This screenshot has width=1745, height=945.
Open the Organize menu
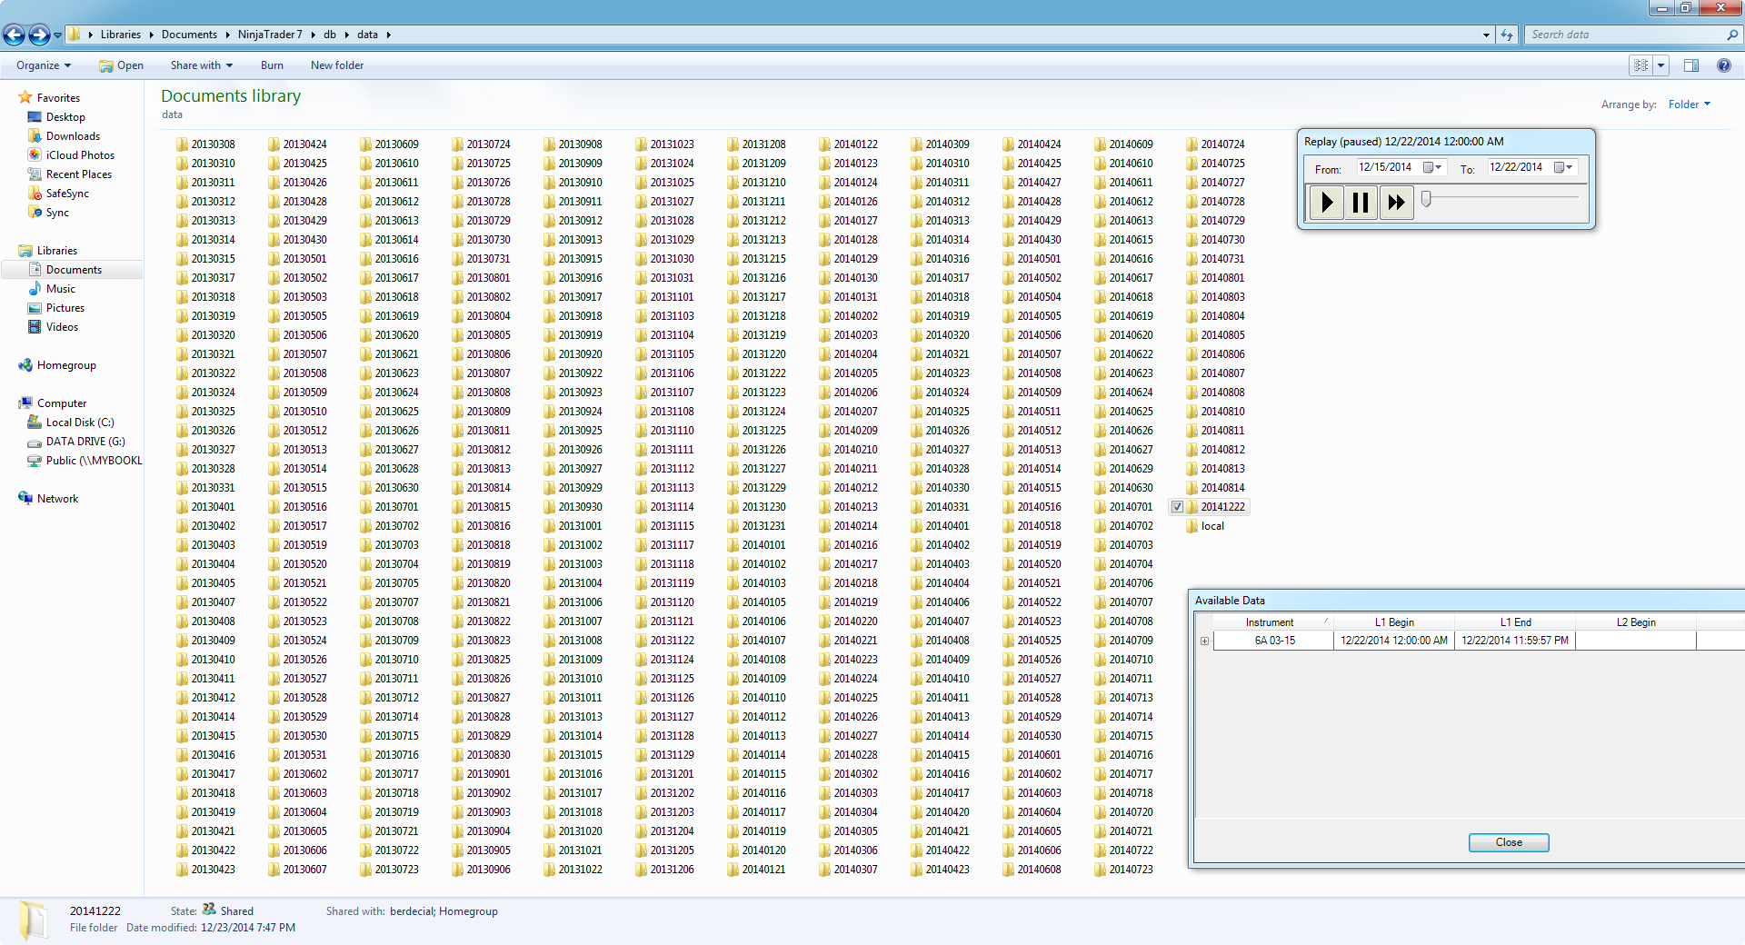(x=44, y=65)
